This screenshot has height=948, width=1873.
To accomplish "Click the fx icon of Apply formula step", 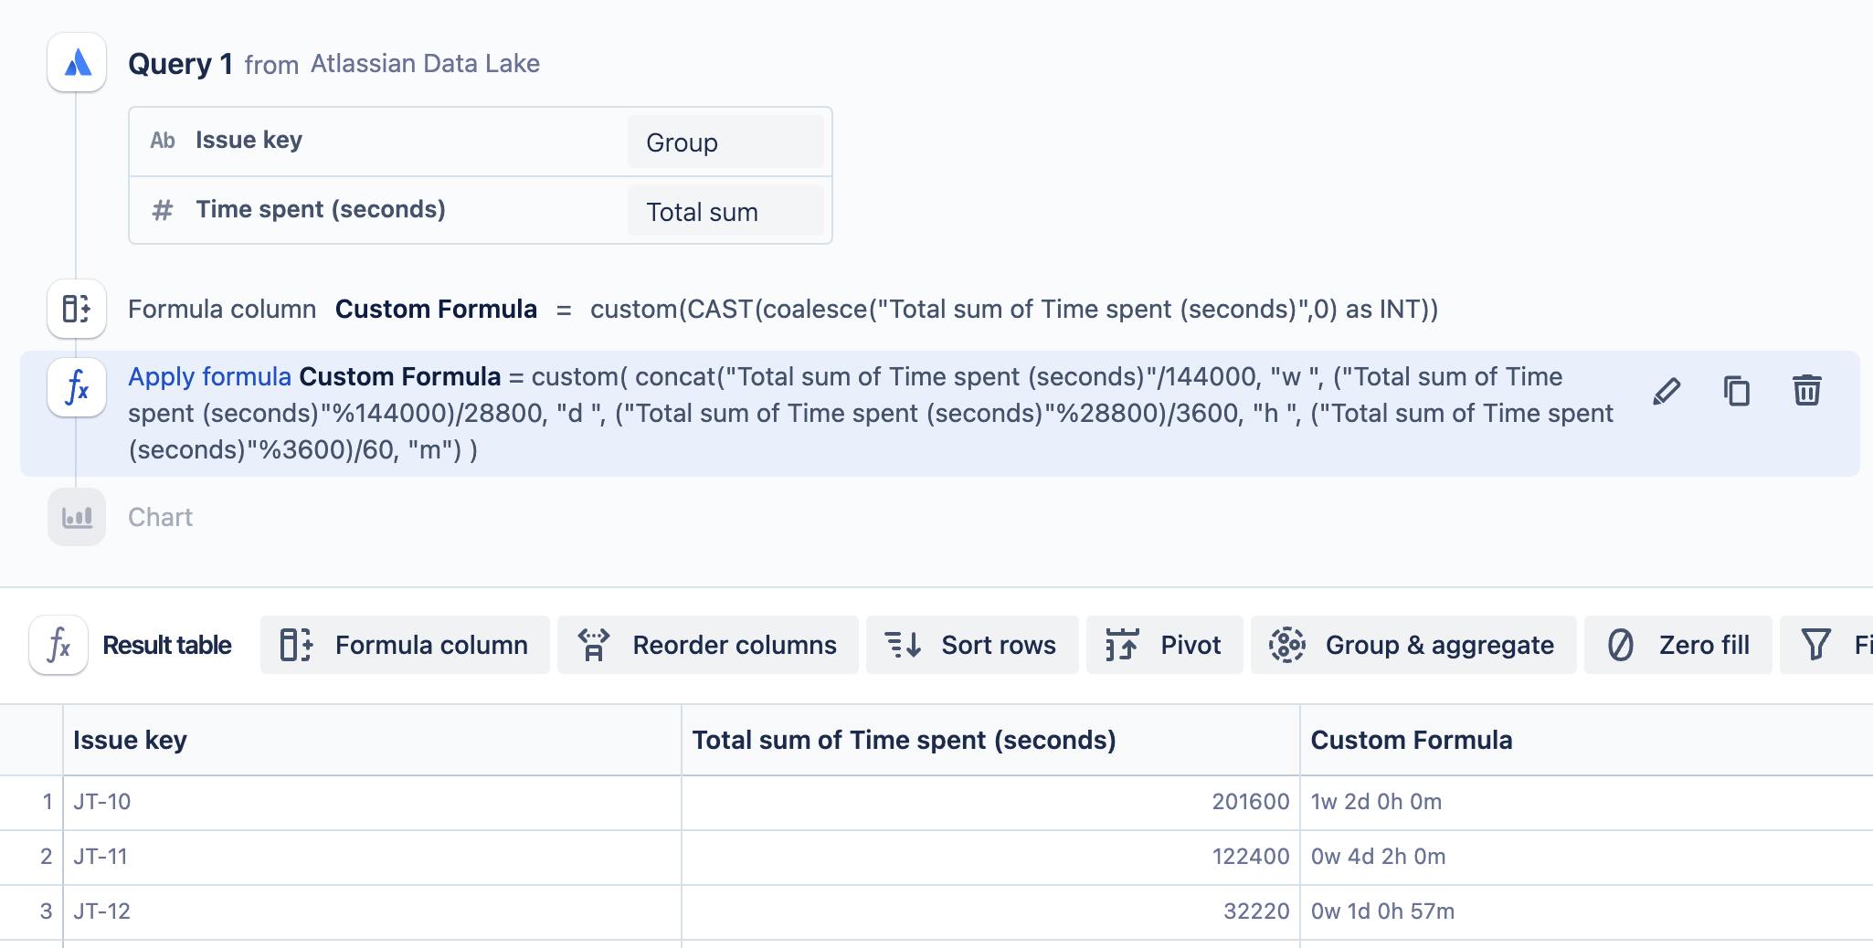I will pos(78,387).
